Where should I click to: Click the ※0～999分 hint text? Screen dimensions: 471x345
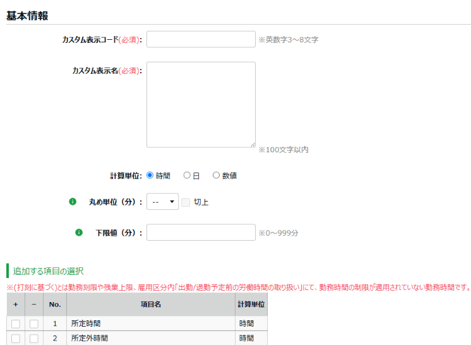(278, 233)
